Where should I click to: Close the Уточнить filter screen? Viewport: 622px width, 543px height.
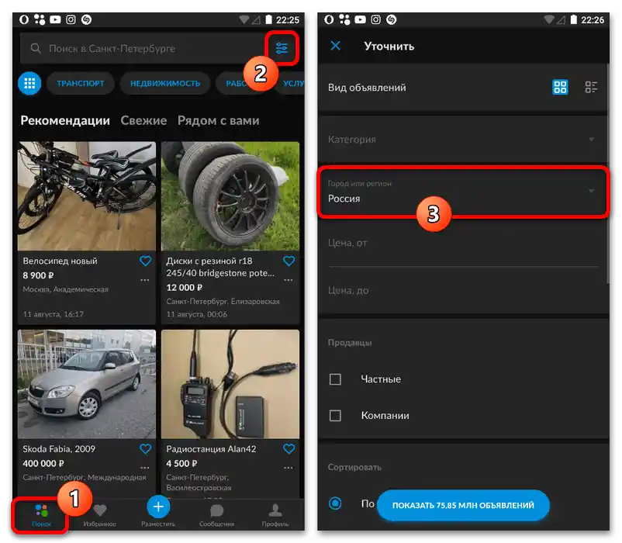[336, 46]
